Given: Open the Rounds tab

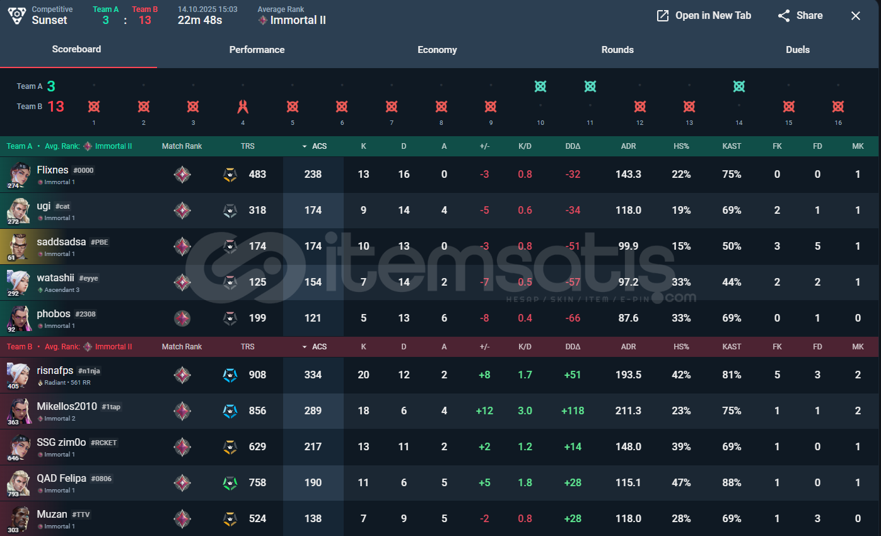Looking at the screenshot, I should pos(617,50).
